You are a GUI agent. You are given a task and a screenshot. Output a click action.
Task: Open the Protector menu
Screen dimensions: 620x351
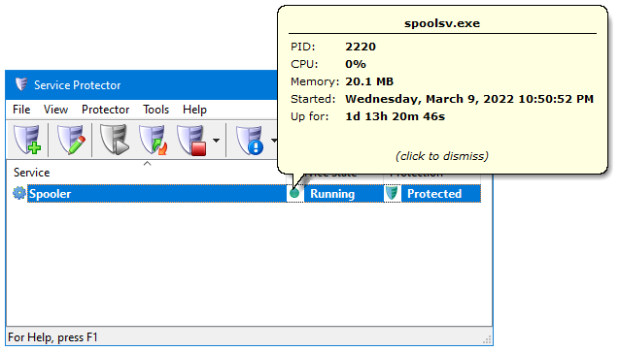[x=105, y=110]
